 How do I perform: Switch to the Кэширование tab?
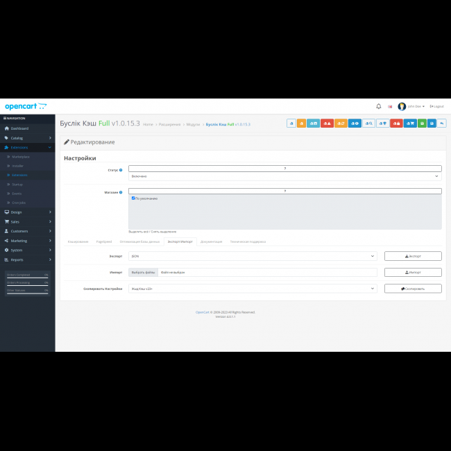[x=78, y=241]
